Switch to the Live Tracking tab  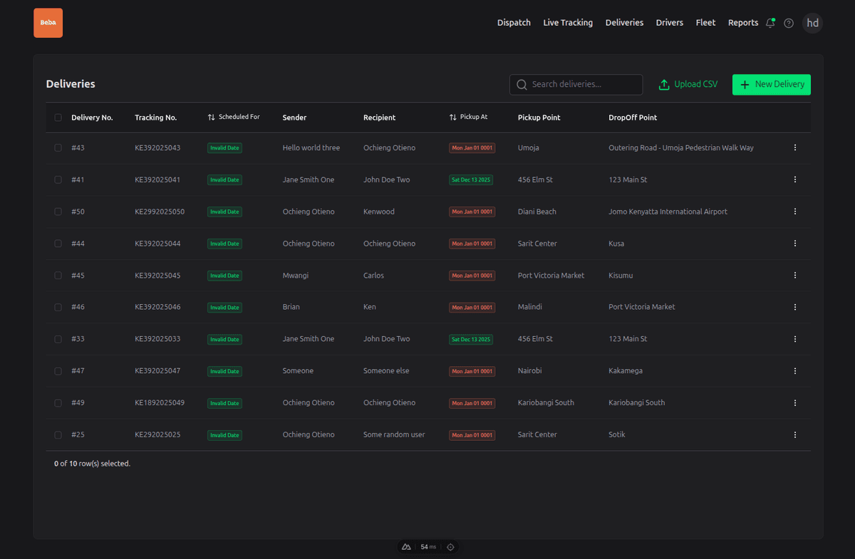click(568, 22)
